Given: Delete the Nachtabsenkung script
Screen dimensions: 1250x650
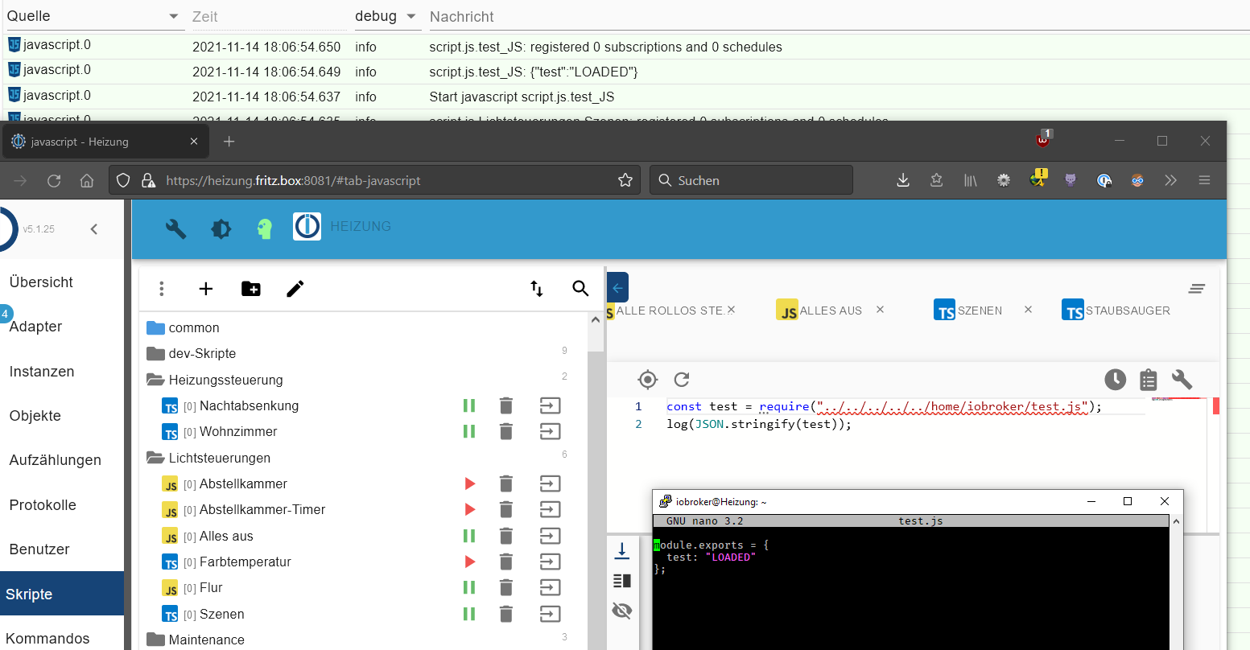Looking at the screenshot, I should click(x=505, y=406).
